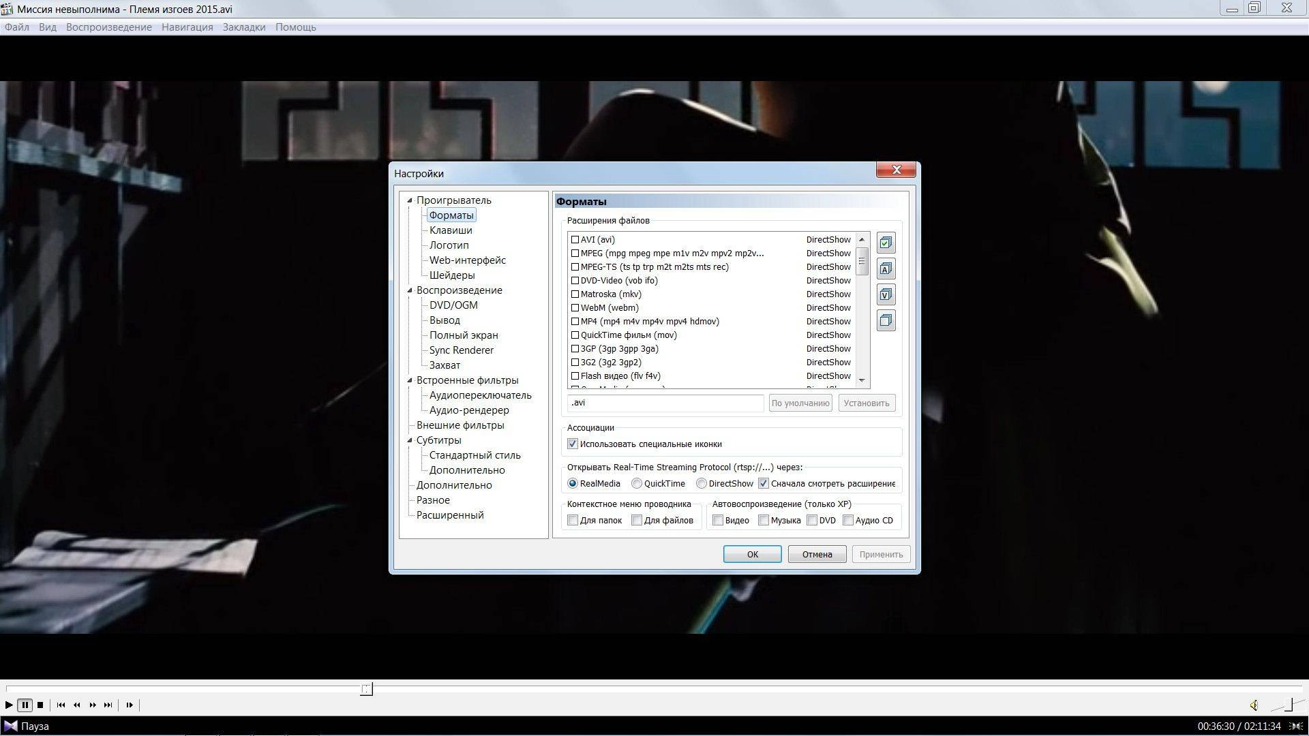The image size is (1309, 736).
Task: Click the formats list scroll up arrow
Action: click(x=862, y=239)
